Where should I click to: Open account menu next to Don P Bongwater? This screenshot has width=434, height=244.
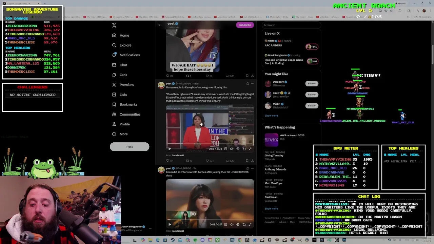click(150, 228)
